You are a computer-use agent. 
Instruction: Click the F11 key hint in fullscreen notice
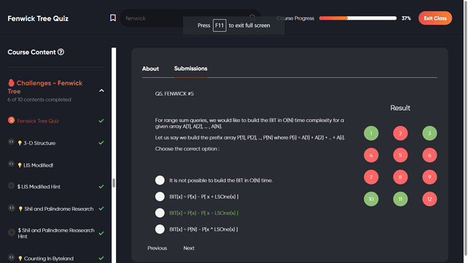point(219,25)
